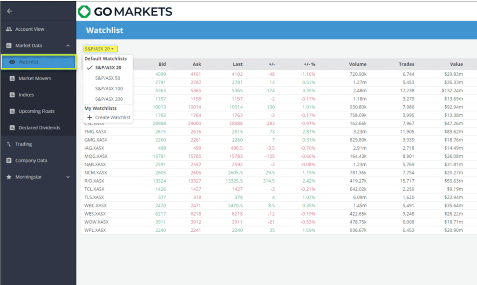The height and width of the screenshot is (285, 477).
Task: Select the NAB.XASX row
Action: point(279,164)
